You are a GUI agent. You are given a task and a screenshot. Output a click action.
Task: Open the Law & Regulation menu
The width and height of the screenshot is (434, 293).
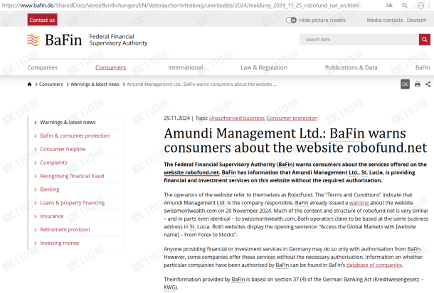(264, 67)
